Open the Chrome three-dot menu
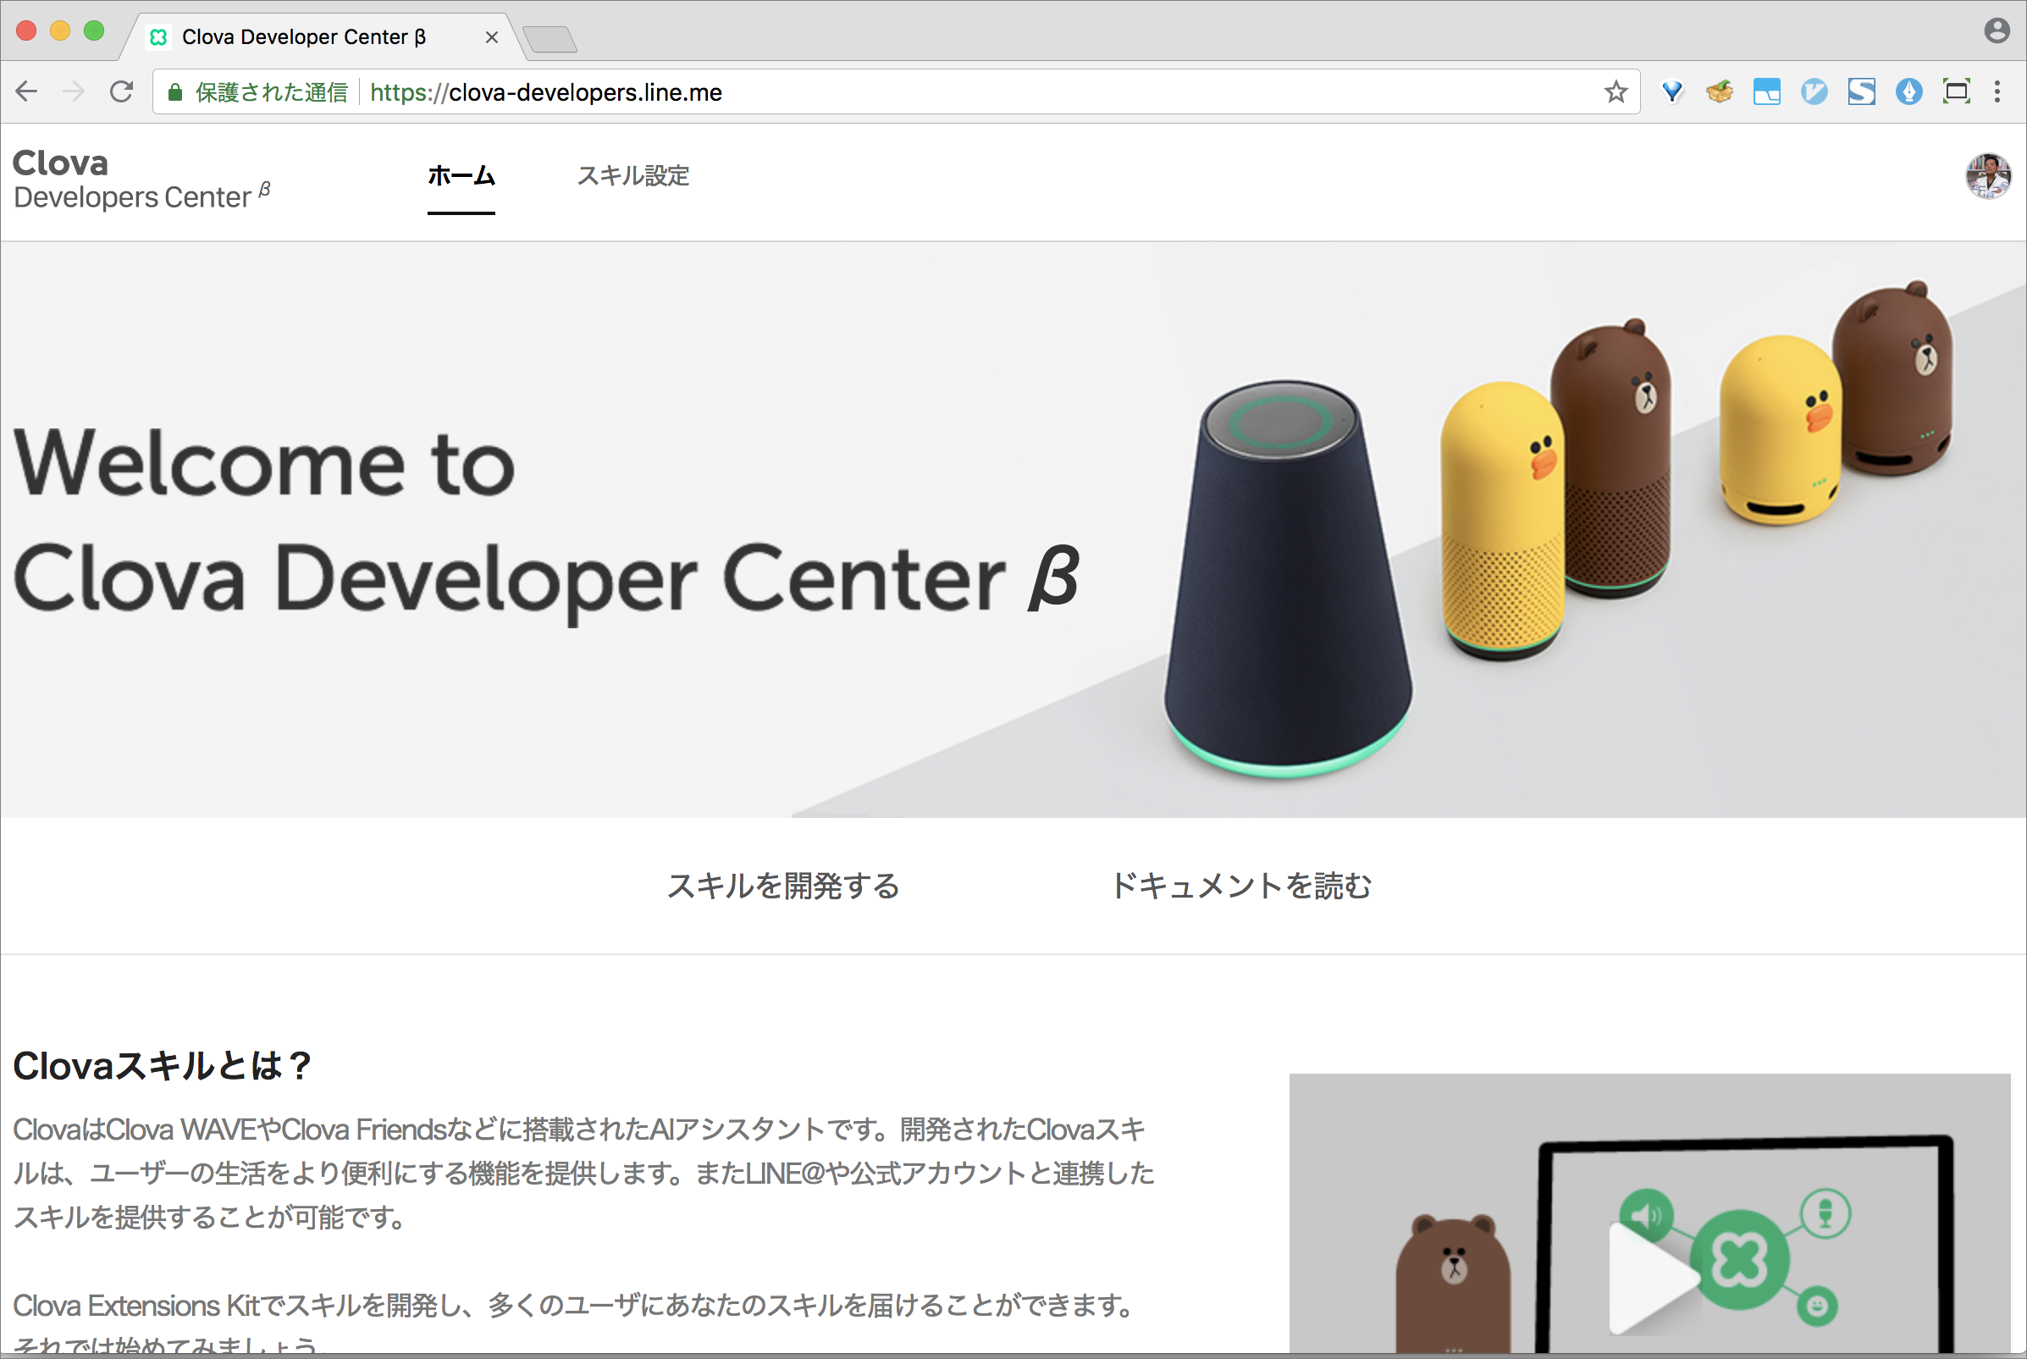2027x1359 pixels. click(x=1997, y=92)
